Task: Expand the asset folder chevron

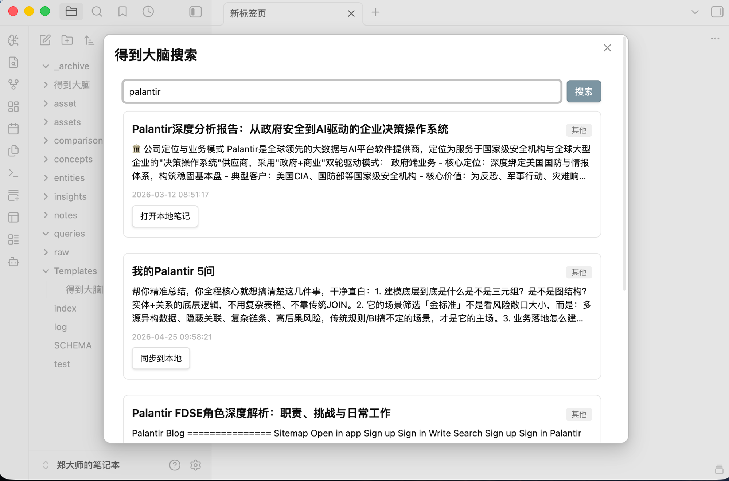Action: [x=46, y=103]
